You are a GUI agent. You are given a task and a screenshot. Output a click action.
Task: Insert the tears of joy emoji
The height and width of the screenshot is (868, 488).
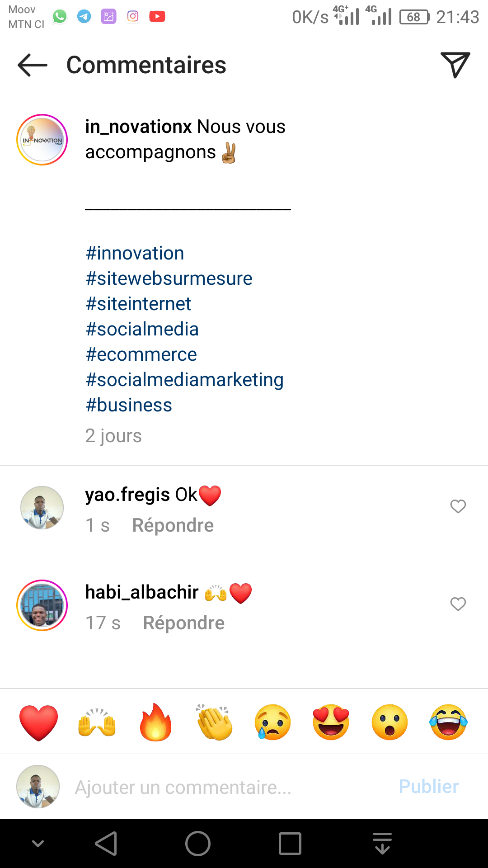448,722
